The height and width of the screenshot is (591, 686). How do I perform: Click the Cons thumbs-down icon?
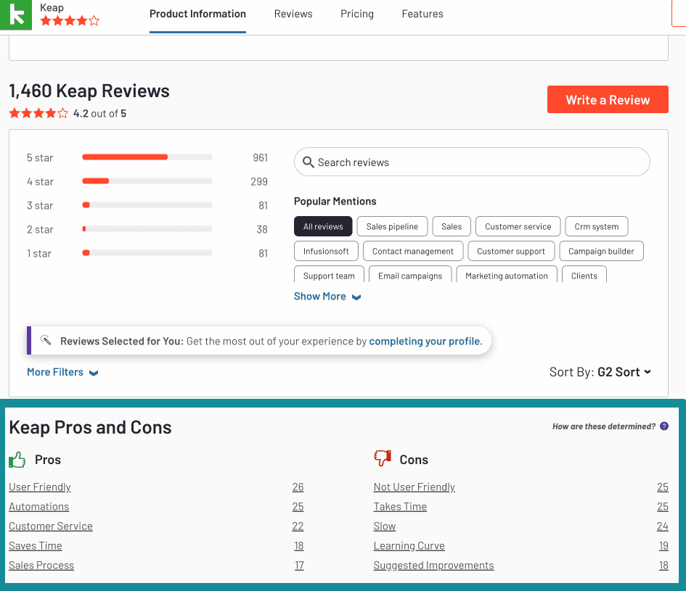(383, 458)
